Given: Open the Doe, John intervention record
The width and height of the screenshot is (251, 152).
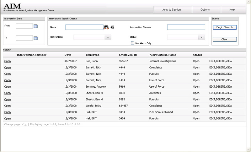Looking at the screenshot, I should pos(8,61).
